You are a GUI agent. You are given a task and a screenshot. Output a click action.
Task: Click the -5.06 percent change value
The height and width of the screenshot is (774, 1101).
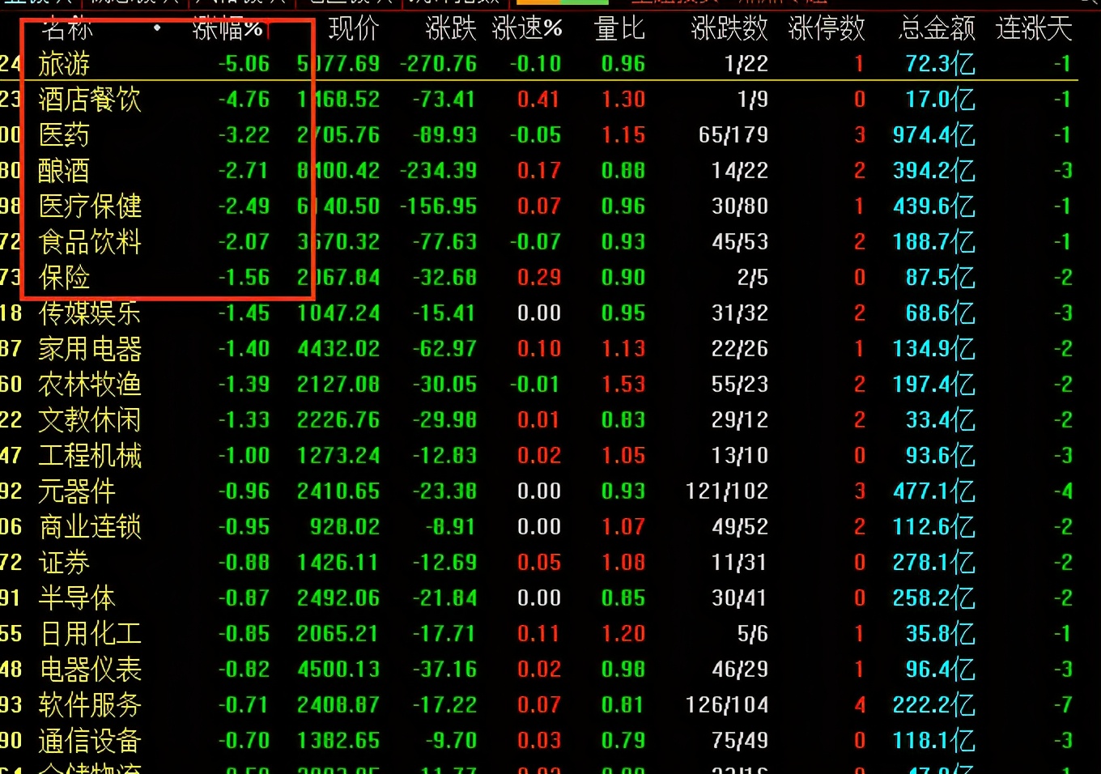click(244, 63)
